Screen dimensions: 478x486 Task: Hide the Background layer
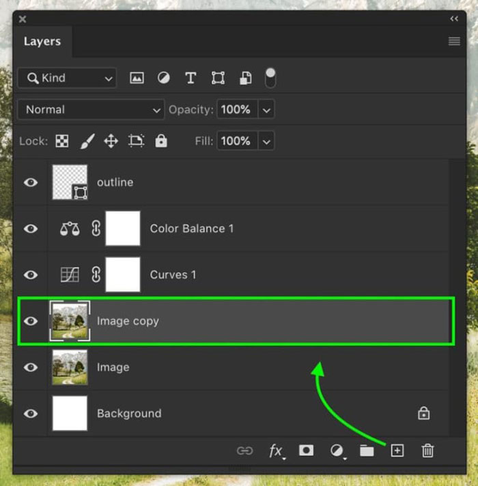(31, 414)
